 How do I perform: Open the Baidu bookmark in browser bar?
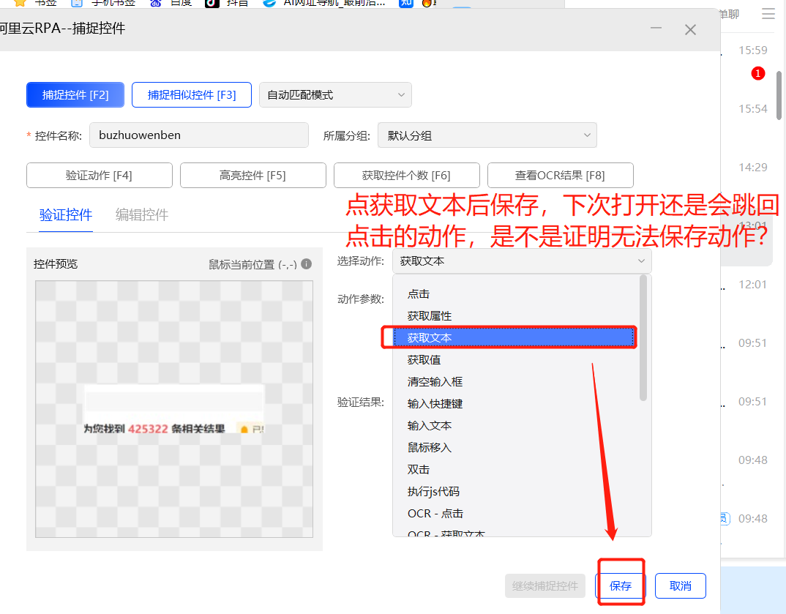[x=171, y=2]
